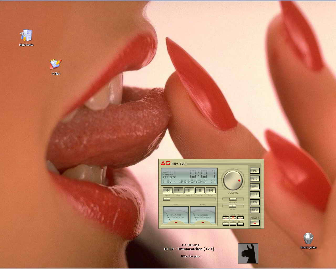The height and width of the screenshot is (269, 336).
Task: Click the seek bar handle under the transport buttons
Action: point(167,199)
